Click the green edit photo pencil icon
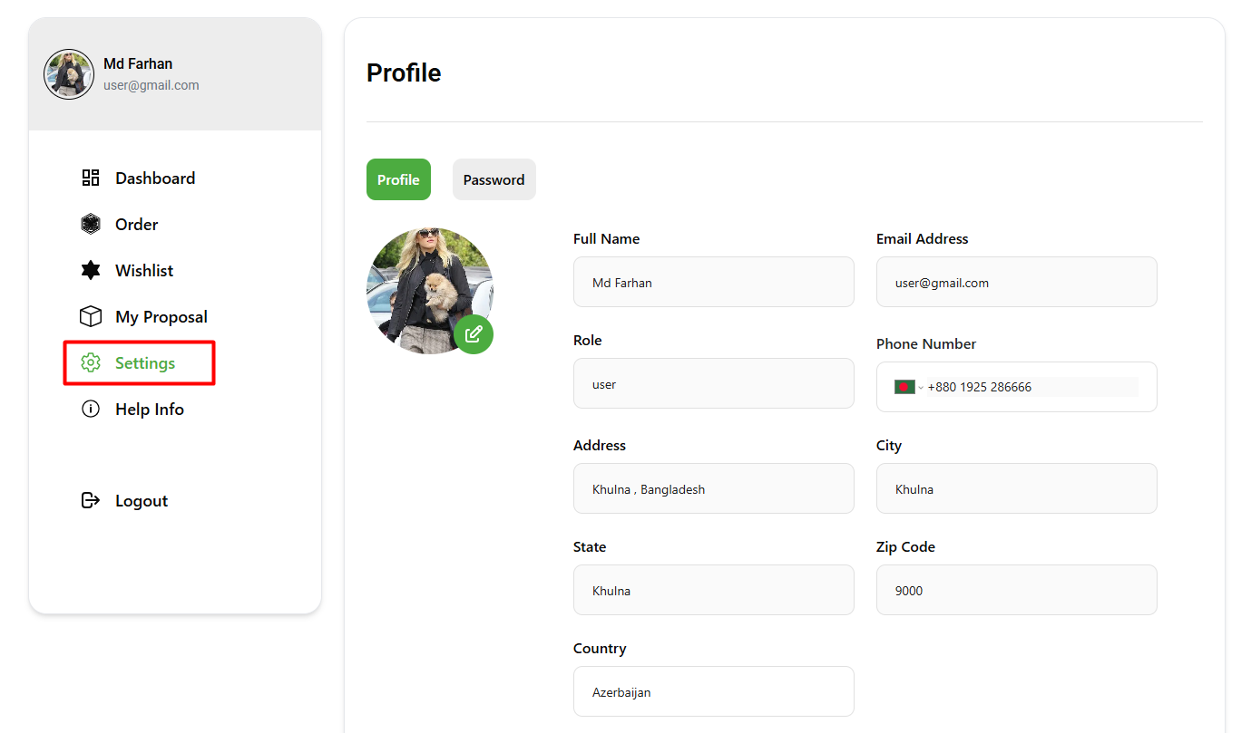This screenshot has height=733, width=1251. (474, 334)
